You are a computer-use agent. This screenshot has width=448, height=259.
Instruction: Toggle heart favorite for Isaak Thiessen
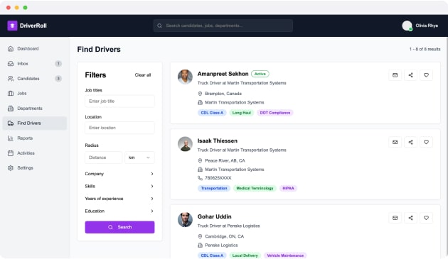coord(426,142)
